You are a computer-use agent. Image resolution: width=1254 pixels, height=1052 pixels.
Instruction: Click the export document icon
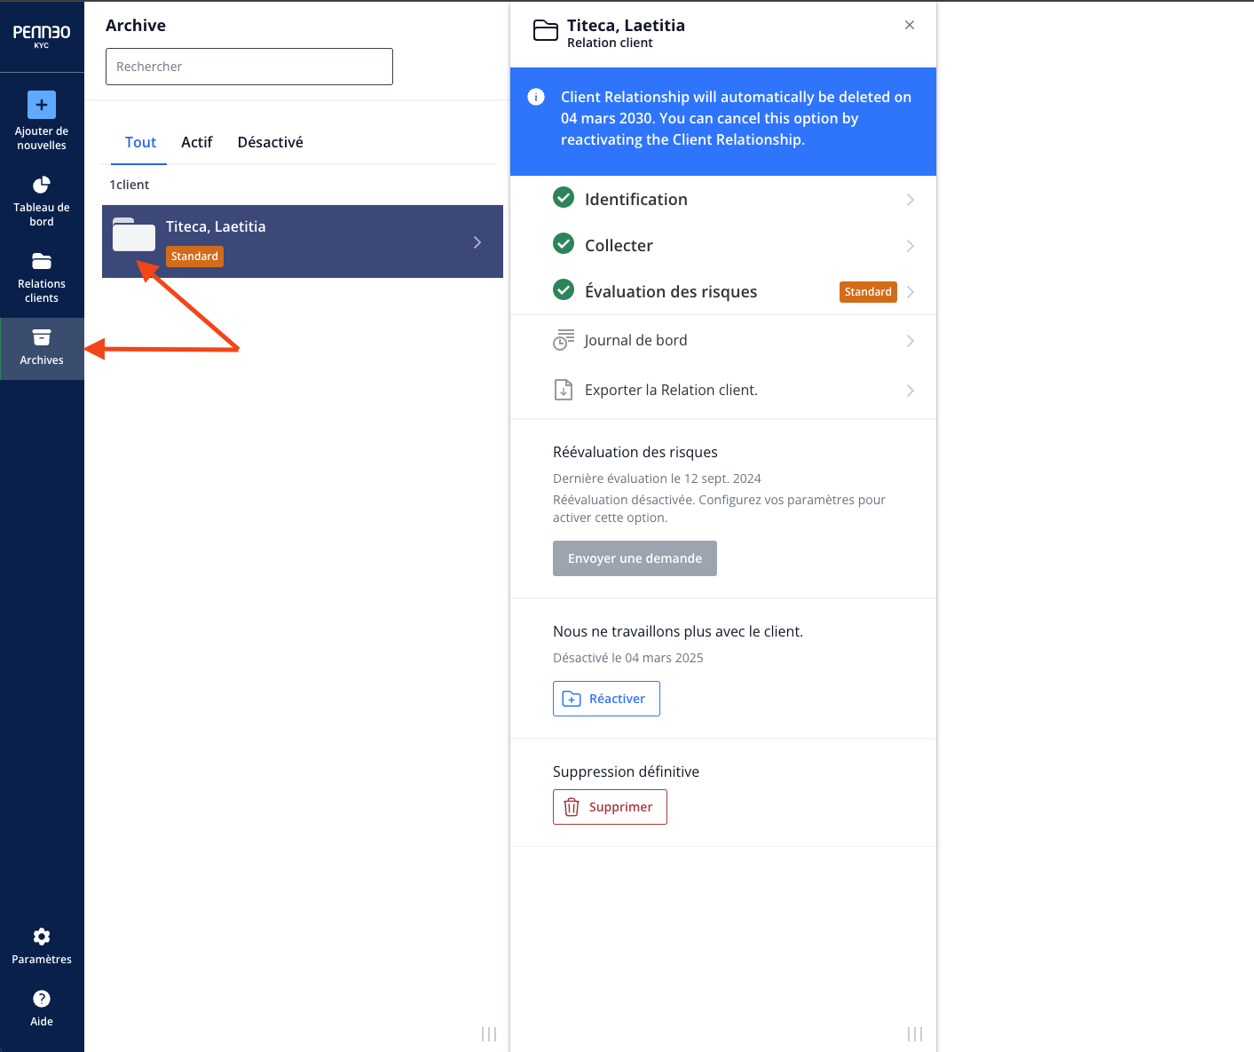point(564,390)
